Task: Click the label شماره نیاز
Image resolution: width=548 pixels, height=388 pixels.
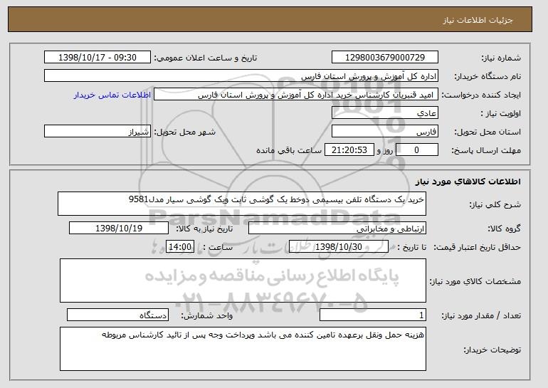Action: coord(501,58)
